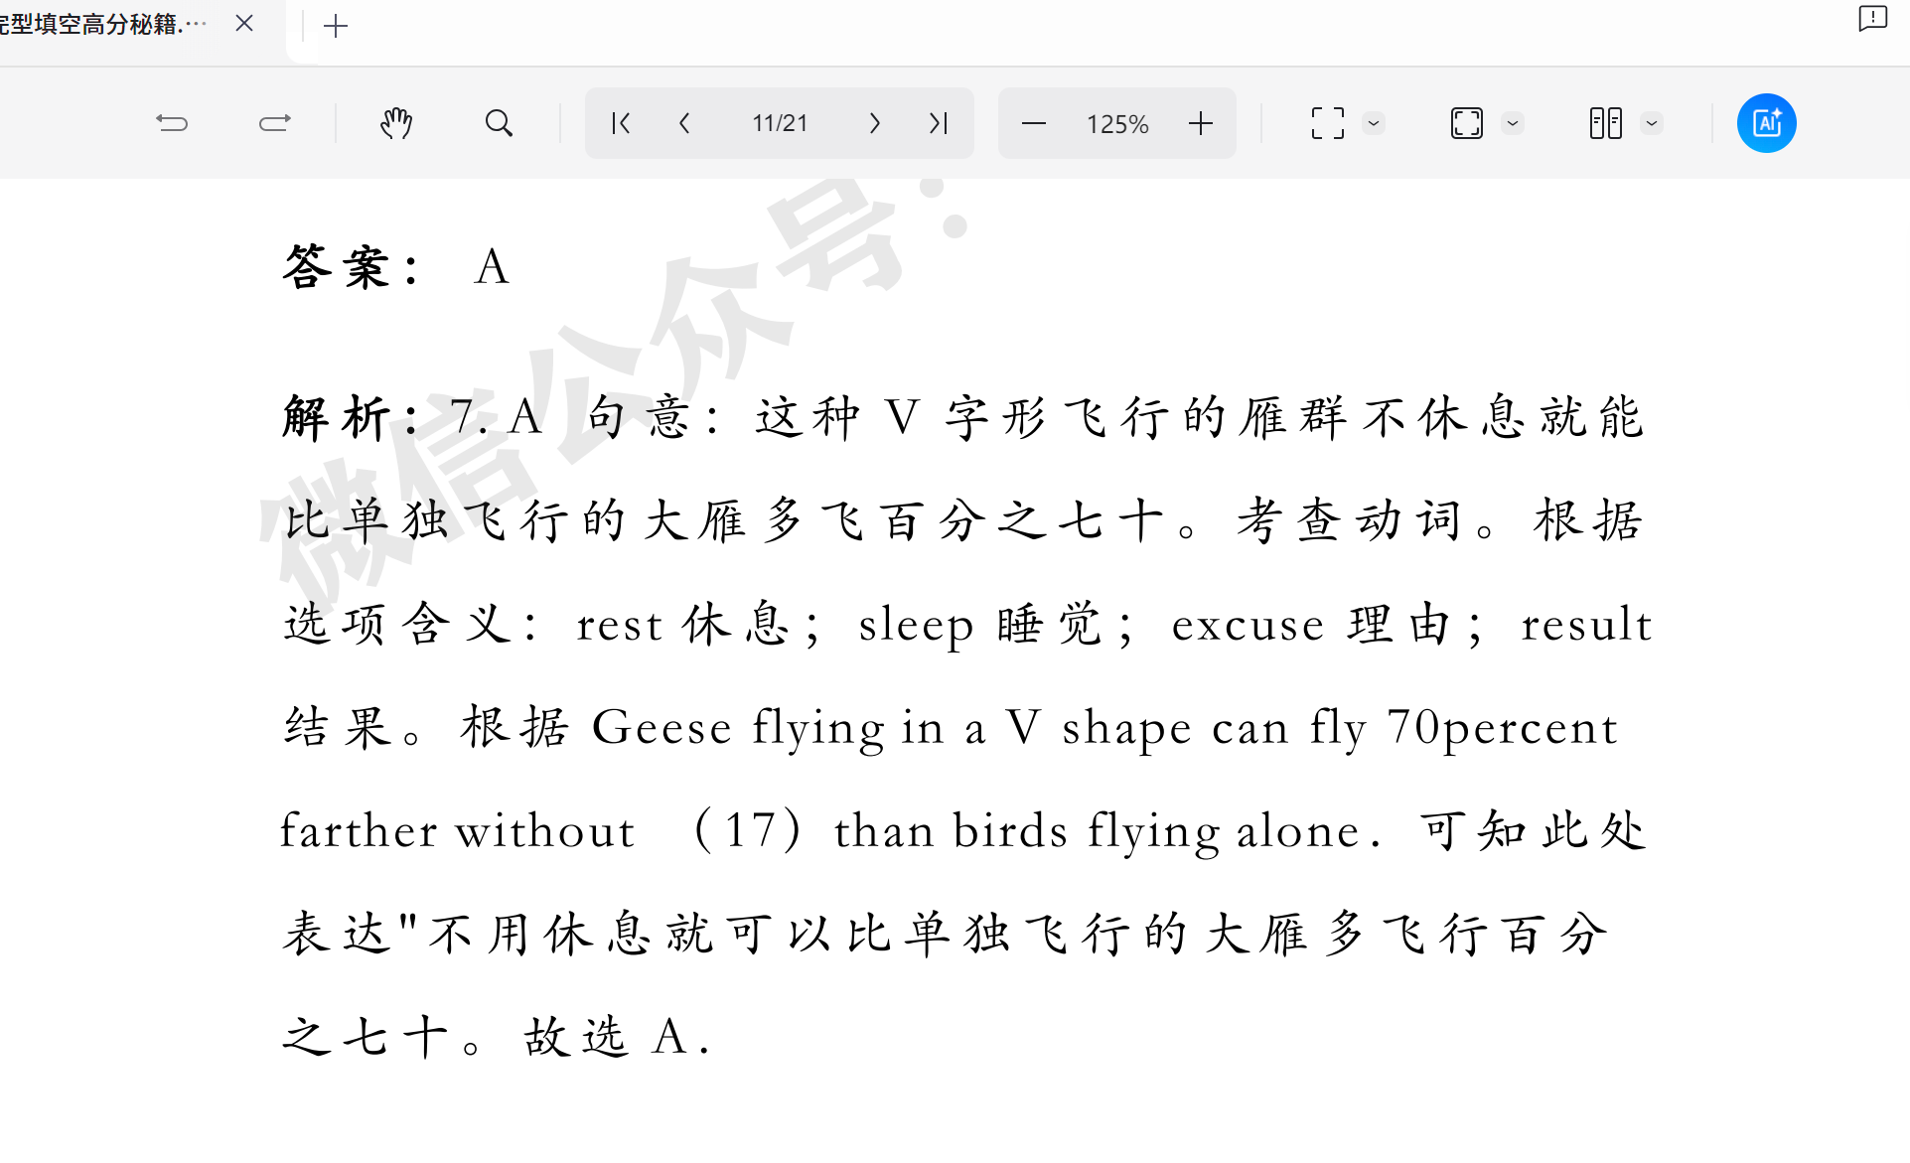The height and width of the screenshot is (1163, 1910).
Task: Expand the full-page view dropdown arrow
Action: point(1513,124)
